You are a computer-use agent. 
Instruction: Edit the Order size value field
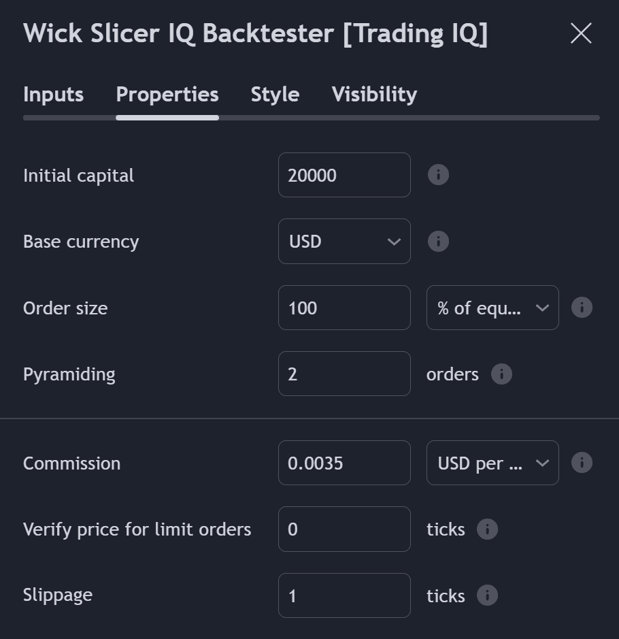pyautogui.click(x=344, y=308)
